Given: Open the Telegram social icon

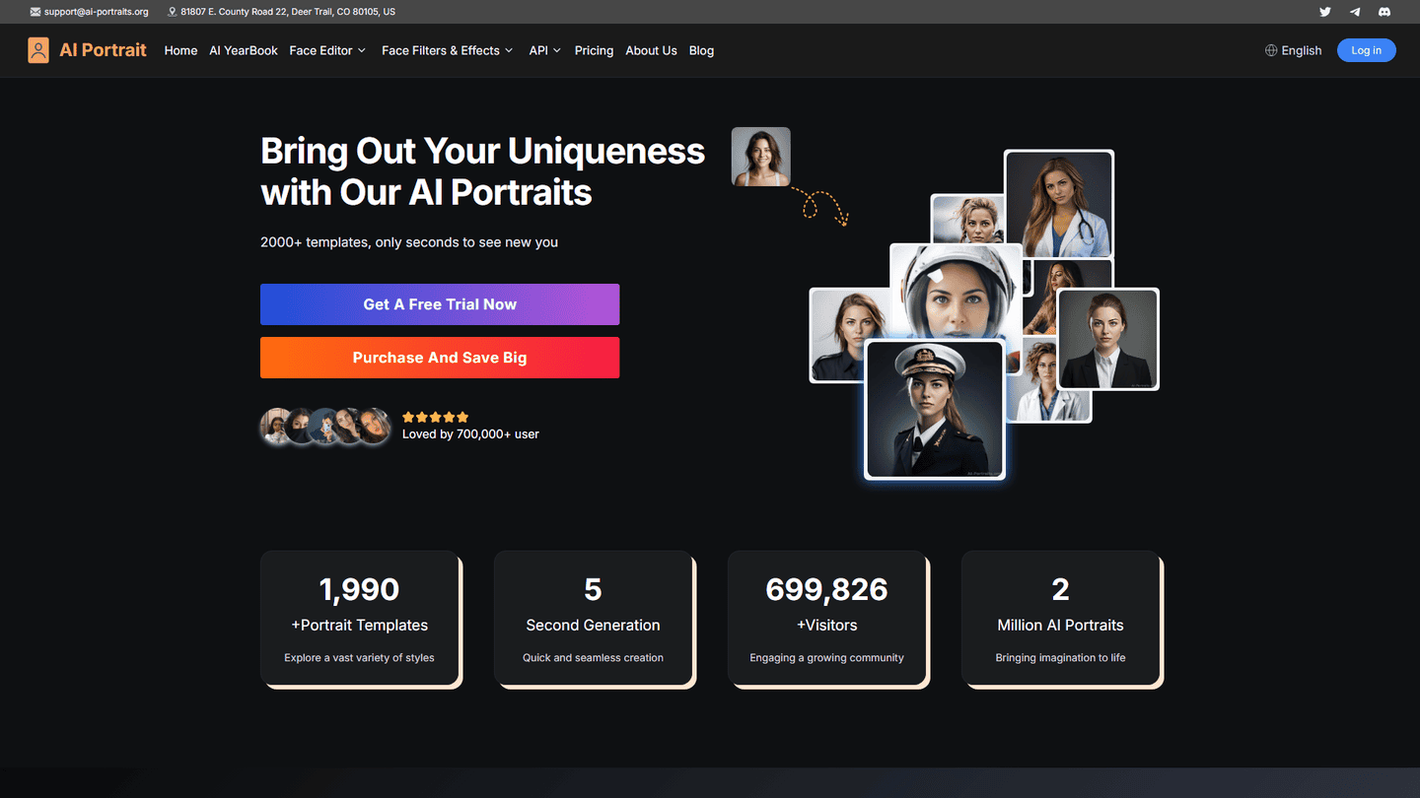Looking at the screenshot, I should point(1355,12).
